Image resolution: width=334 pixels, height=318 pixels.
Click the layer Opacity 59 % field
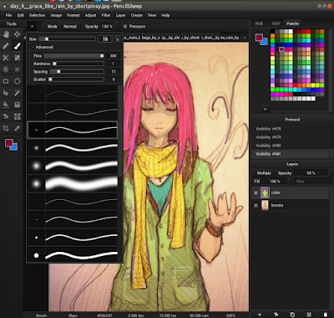[x=311, y=173]
